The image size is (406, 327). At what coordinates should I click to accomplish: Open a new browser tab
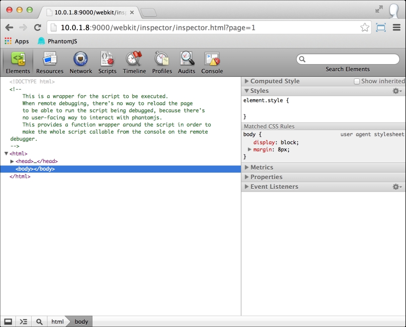[149, 13]
